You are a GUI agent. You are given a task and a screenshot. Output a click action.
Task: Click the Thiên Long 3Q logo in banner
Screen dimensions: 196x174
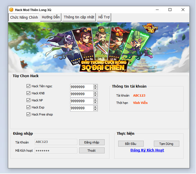coord(150,29)
